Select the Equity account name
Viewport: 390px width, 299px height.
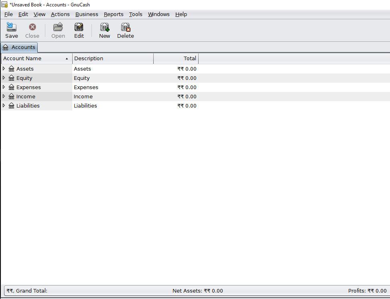tap(24, 78)
